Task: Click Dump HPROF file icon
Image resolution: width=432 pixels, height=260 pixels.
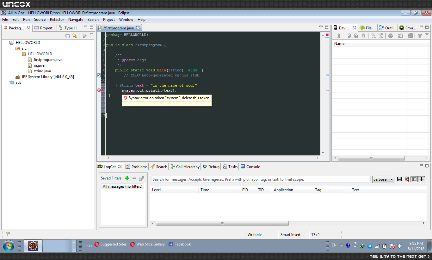Action: click(x=356, y=36)
